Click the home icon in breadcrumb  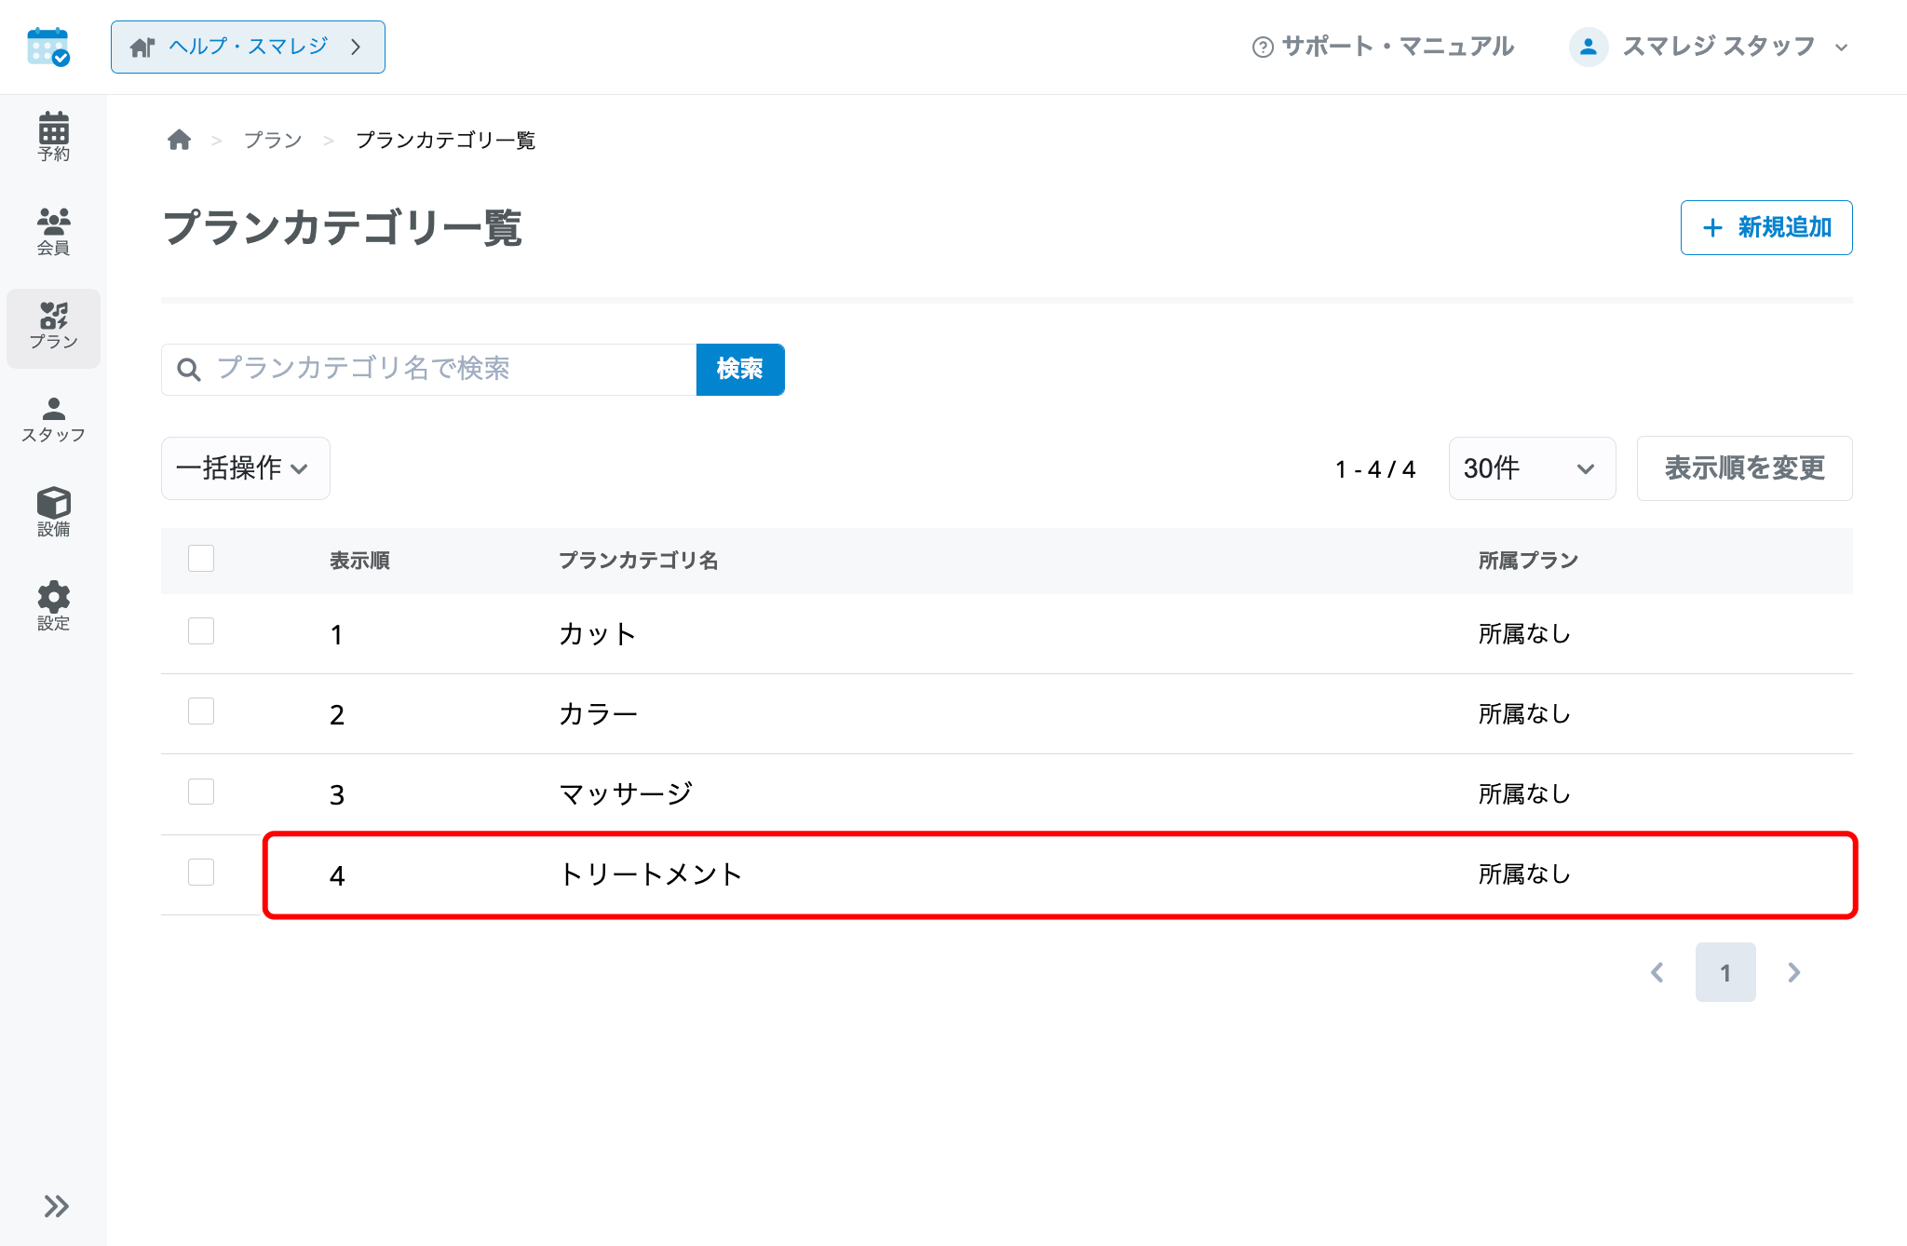coord(179,140)
